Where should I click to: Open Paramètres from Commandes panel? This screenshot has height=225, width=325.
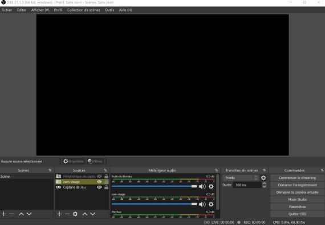pos(297,207)
